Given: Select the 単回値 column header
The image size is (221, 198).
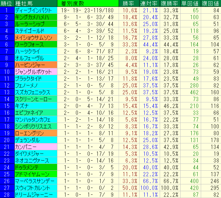Looking at the screenshot, I should 191,3.
